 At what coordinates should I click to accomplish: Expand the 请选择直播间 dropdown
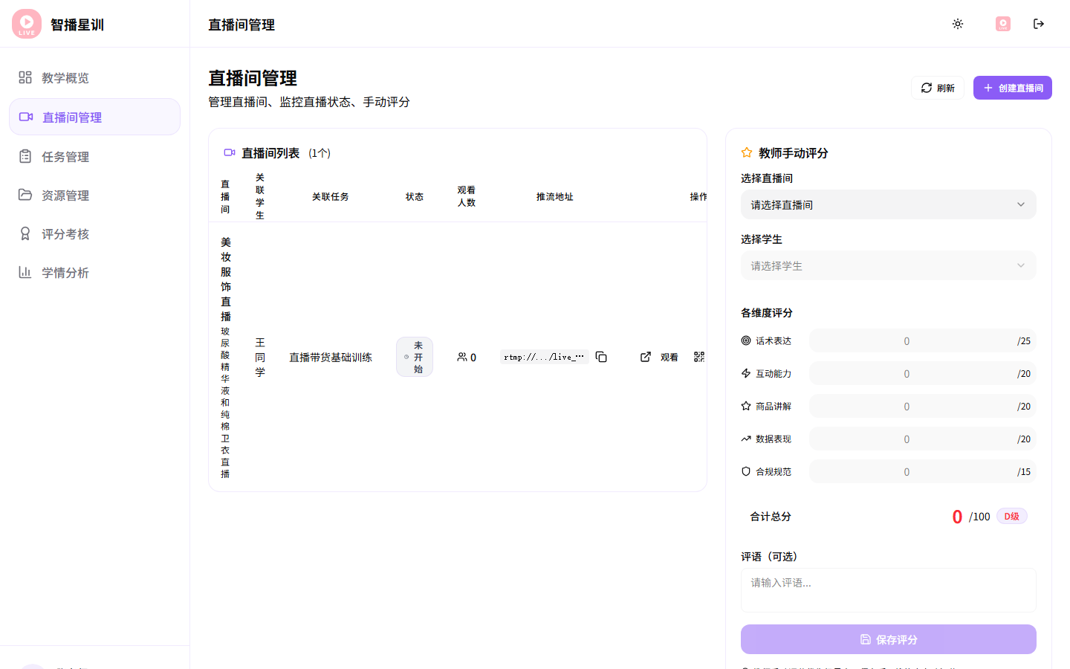tap(888, 204)
